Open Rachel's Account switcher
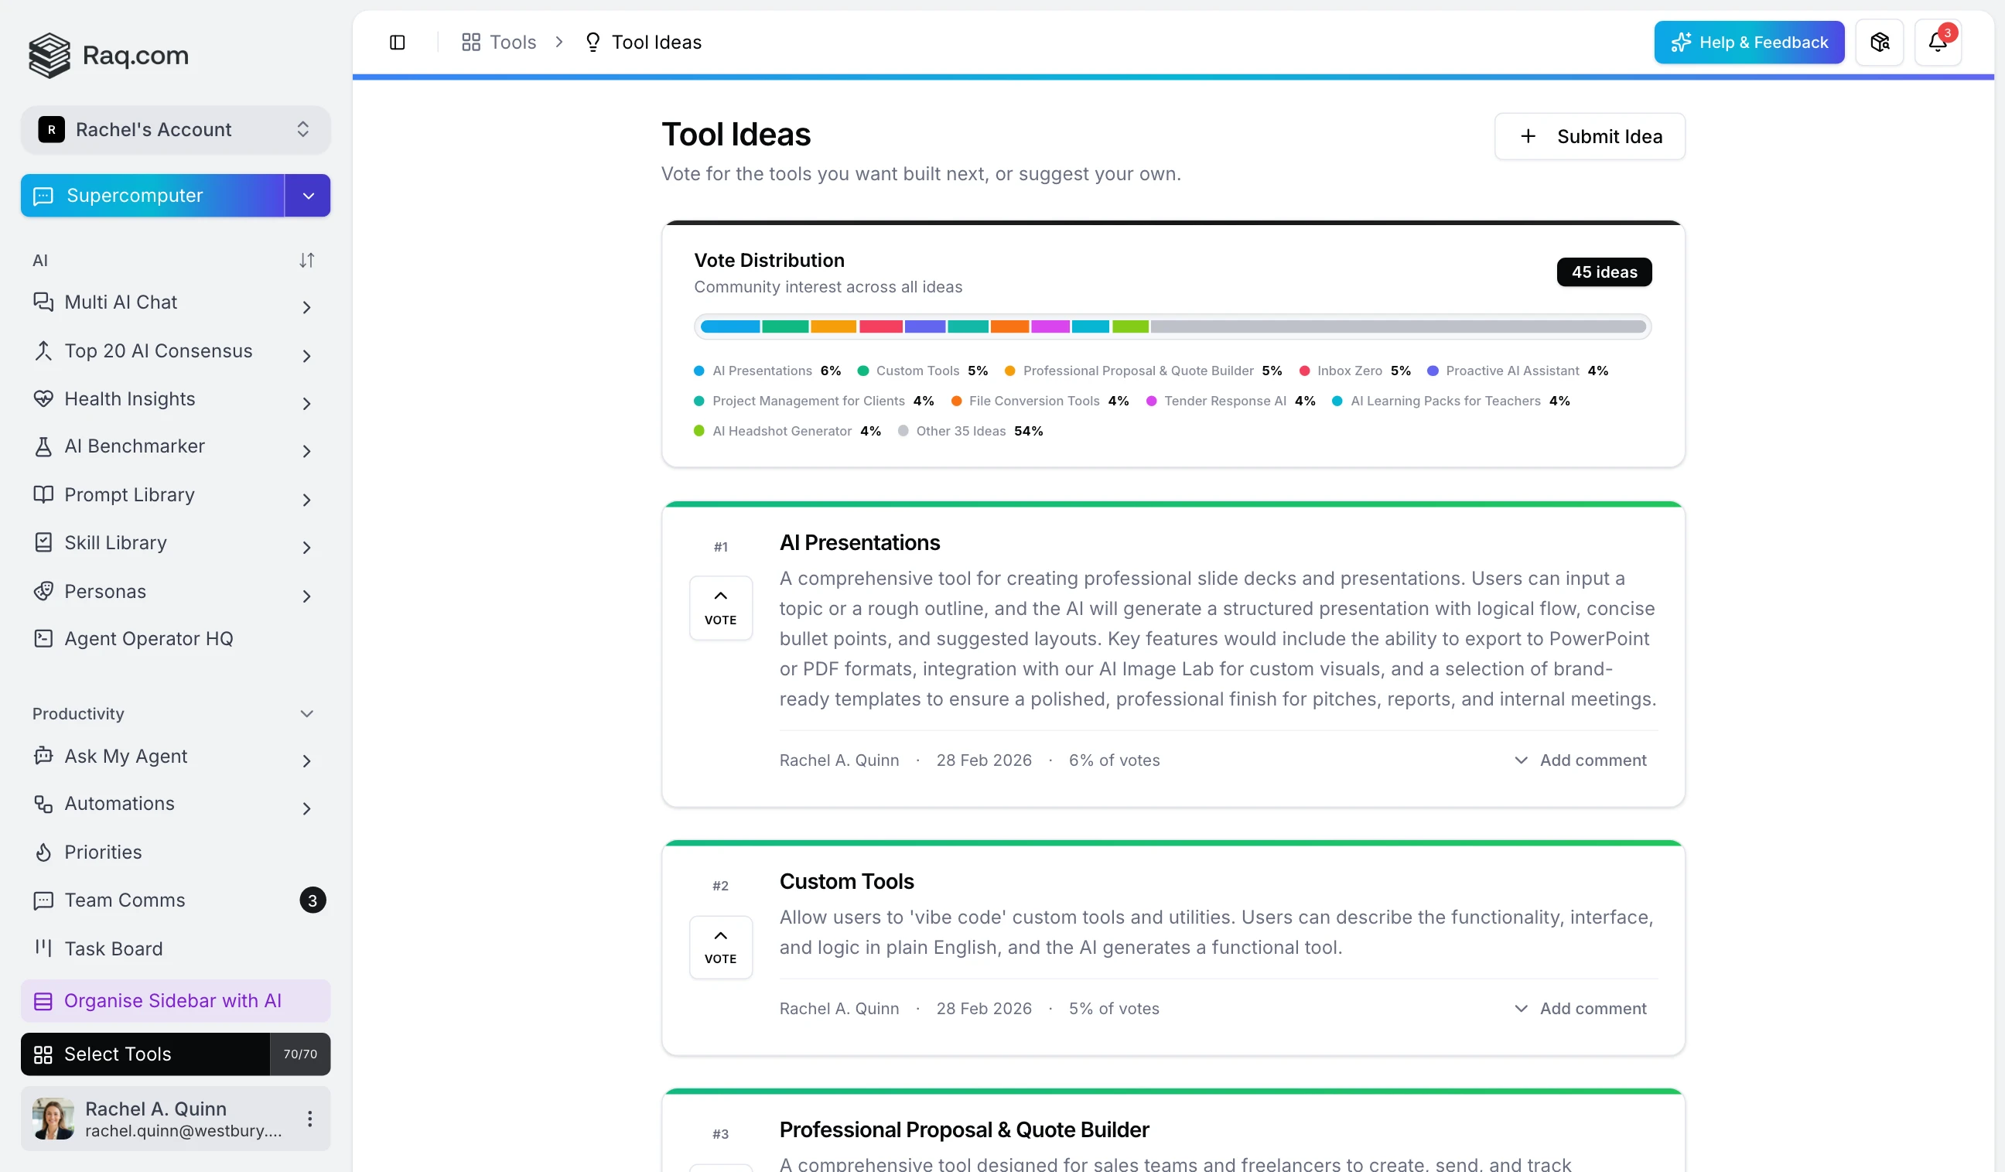This screenshot has width=2005, height=1172. click(x=175, y=130)
